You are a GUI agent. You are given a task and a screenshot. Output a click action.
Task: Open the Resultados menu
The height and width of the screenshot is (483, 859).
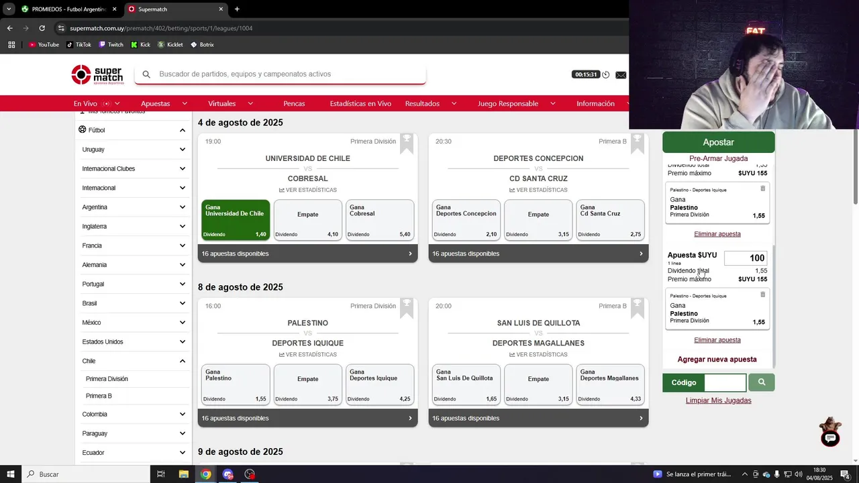tap(430, 103)
